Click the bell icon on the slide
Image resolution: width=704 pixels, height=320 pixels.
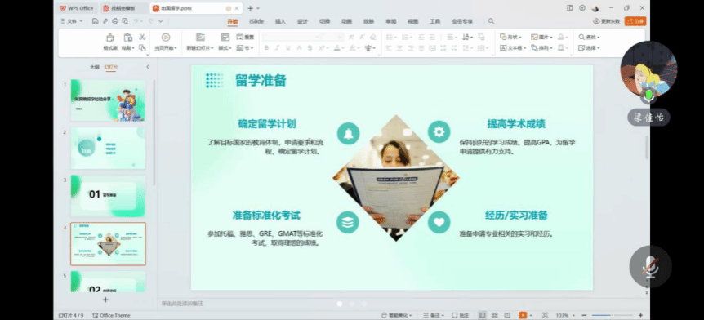(348, 133)
